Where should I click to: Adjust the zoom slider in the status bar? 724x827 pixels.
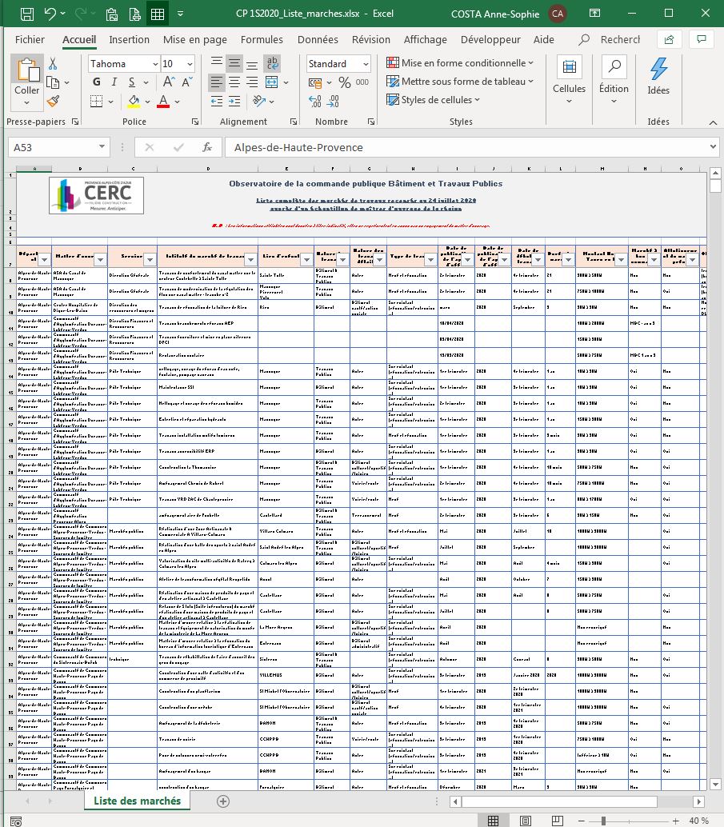(x=603, y=821)
